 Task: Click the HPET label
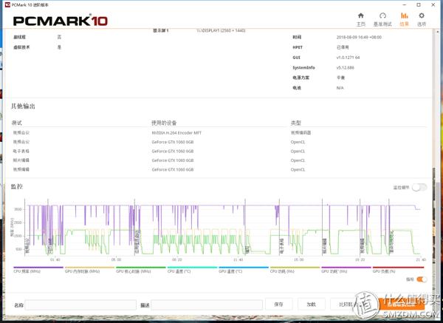(x=298, y=47)
